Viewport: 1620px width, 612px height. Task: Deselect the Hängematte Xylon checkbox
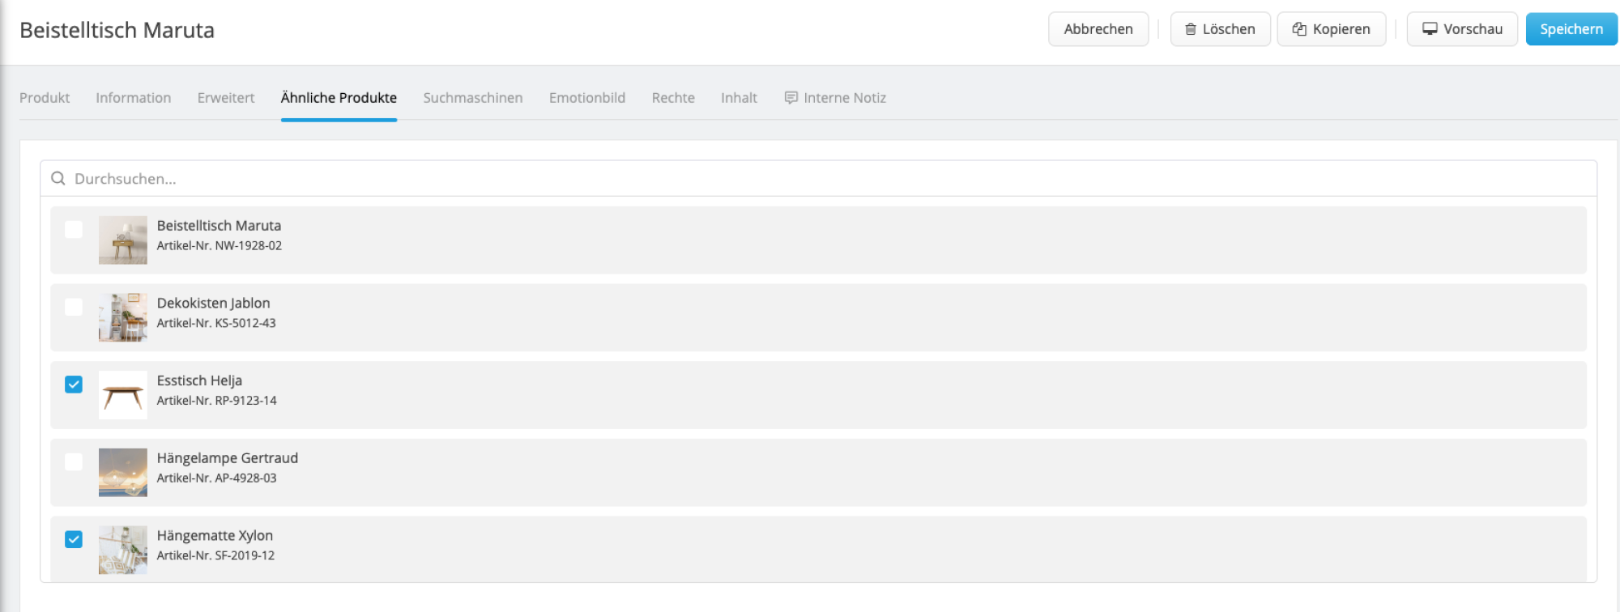74,539
